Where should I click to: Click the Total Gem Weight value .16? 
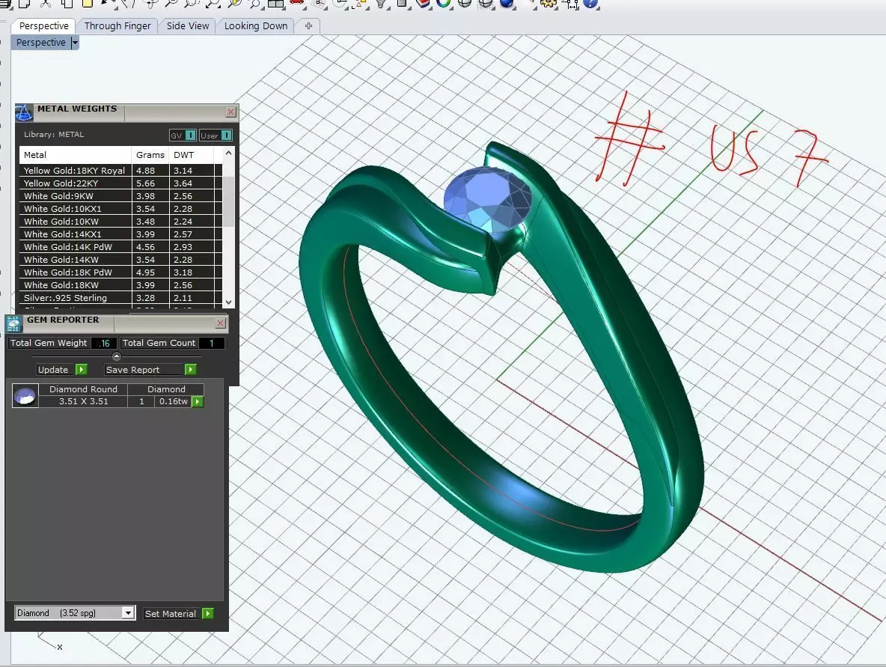pos(105,343)
